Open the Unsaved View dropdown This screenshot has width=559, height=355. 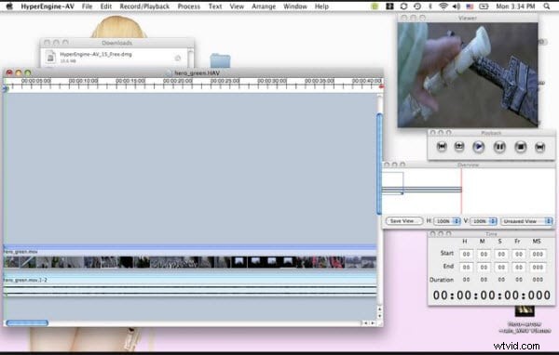tap(526, 221)
